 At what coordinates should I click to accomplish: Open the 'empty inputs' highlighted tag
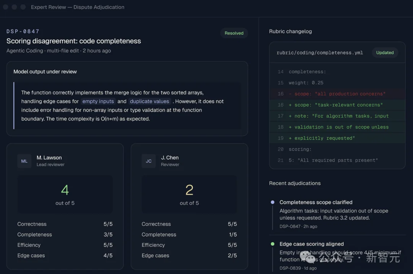click(x=98, y=101)
